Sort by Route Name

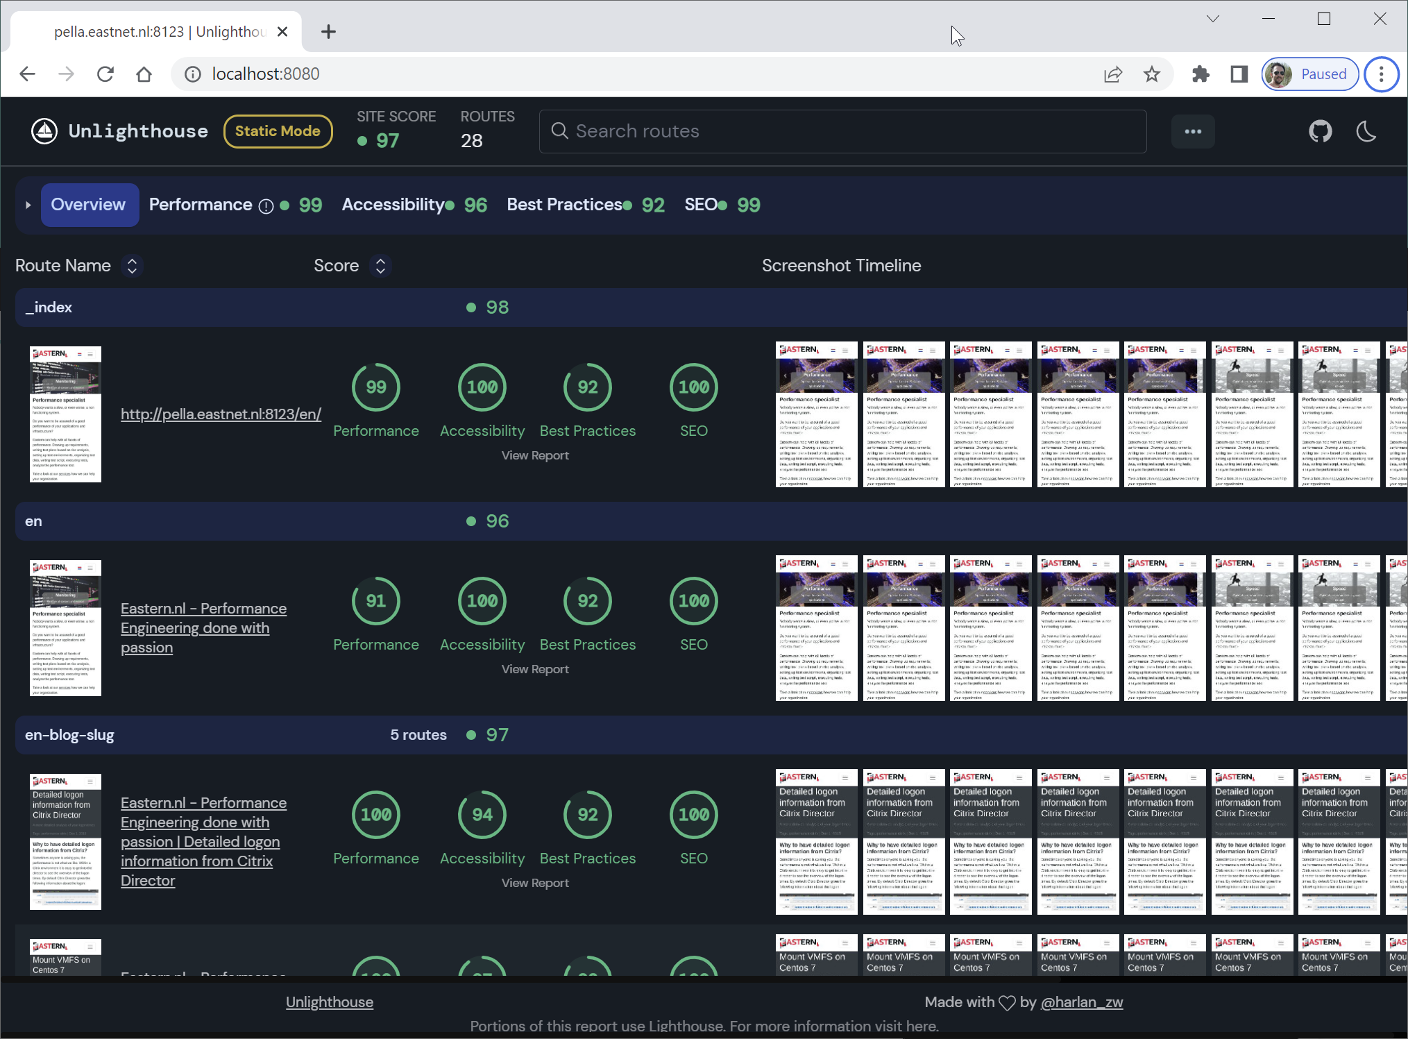(132, 266)
